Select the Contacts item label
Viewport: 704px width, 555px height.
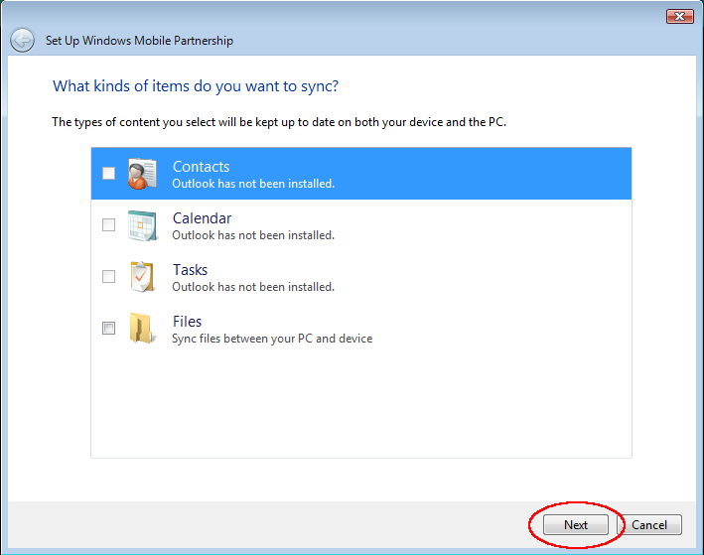click(201, 167)
